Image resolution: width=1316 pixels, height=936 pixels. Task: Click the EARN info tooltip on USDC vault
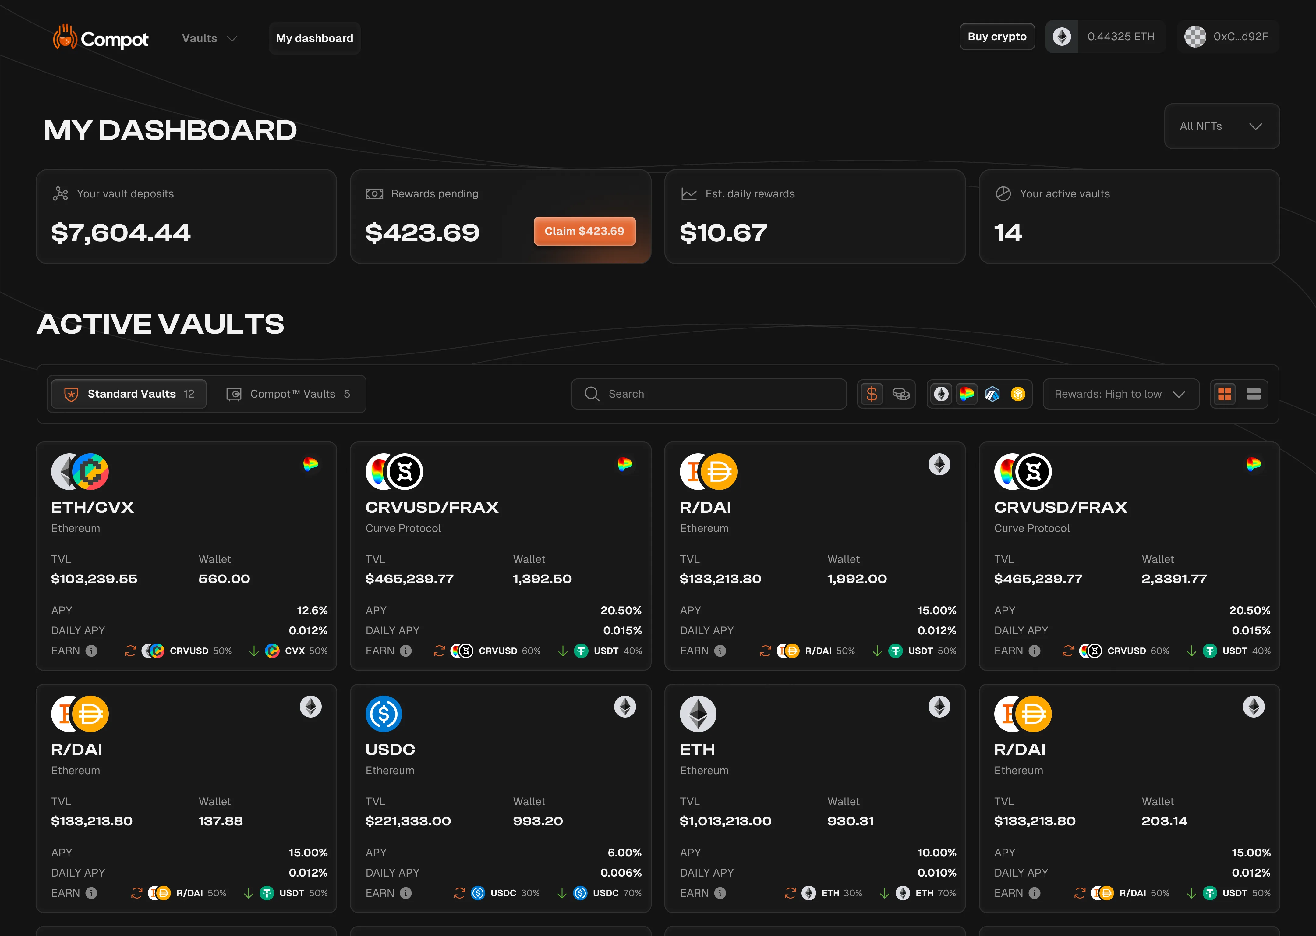click(x=407, y=893)
